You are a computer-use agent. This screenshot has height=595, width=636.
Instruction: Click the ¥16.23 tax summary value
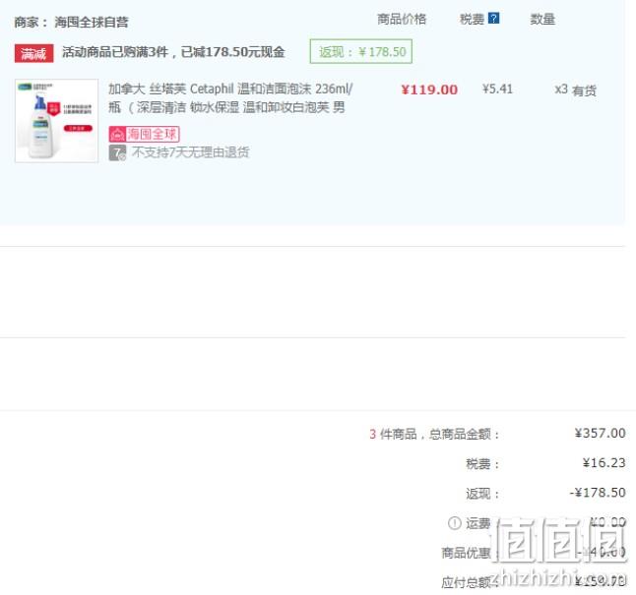click(x=604, y=462)
